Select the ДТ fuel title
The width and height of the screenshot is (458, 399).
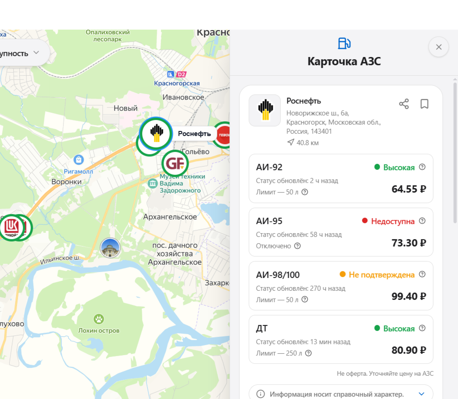(x=262, y=329)
